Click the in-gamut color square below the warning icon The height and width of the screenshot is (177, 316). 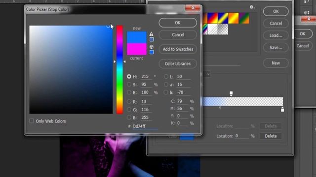point(152,39)
